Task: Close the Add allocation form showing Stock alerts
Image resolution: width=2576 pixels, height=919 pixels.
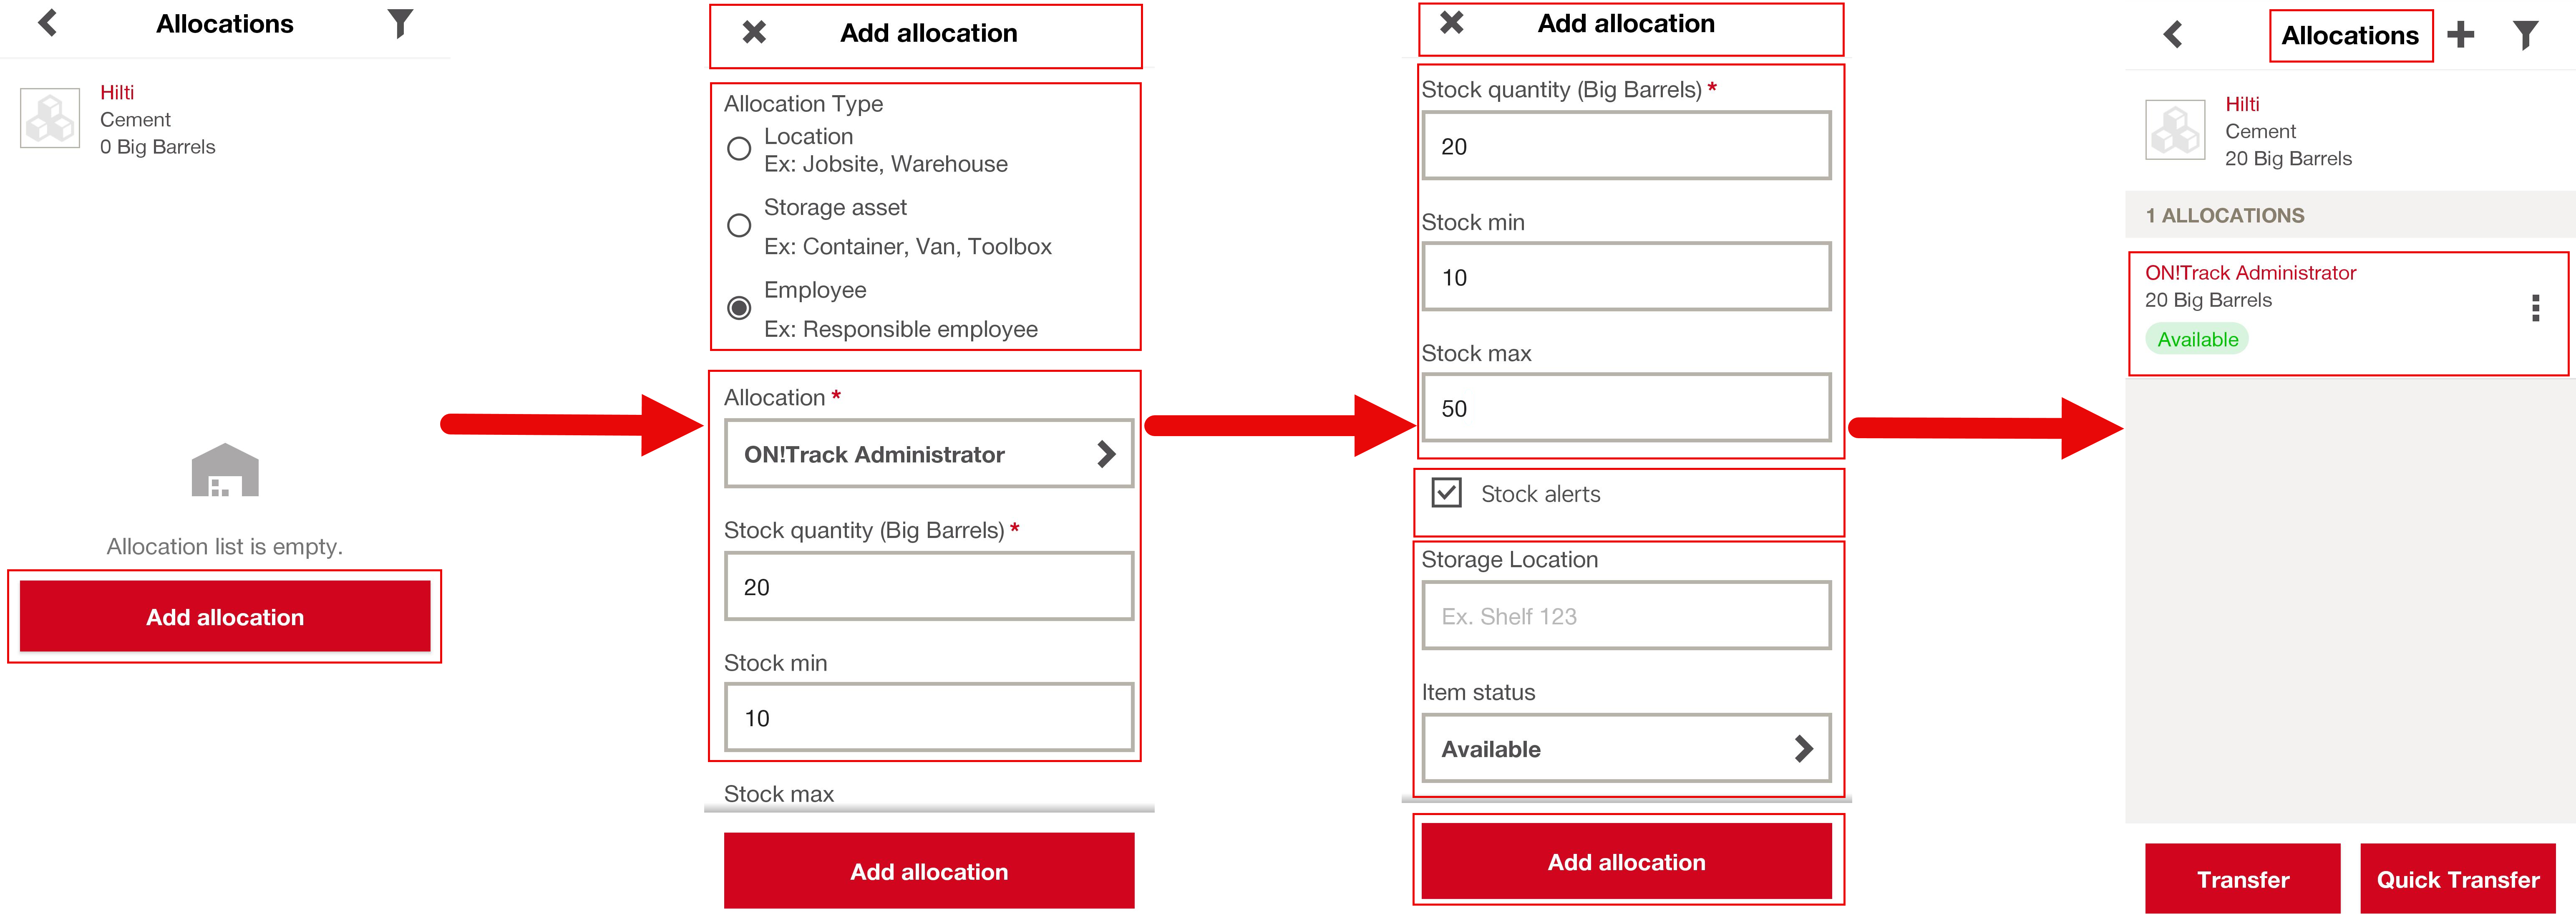Action: [x=1451, y=23]
